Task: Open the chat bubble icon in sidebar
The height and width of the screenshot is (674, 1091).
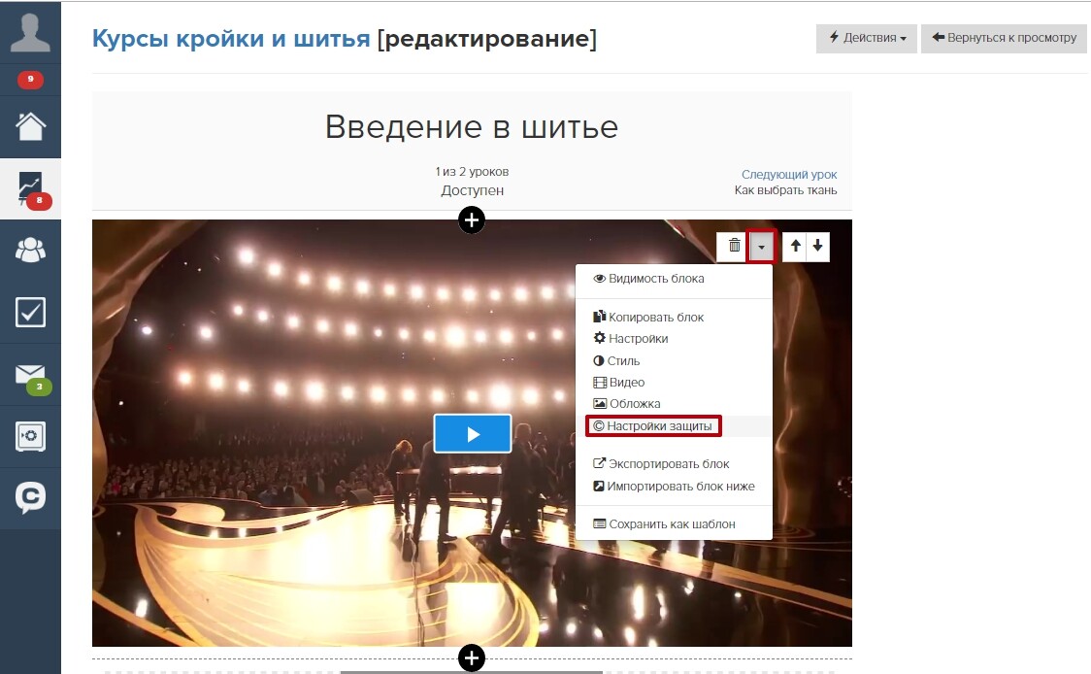Action: [x=30, y=497]
